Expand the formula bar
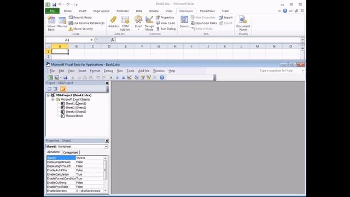The width and height of the screenshot is (350, 197). coord(302,40)
